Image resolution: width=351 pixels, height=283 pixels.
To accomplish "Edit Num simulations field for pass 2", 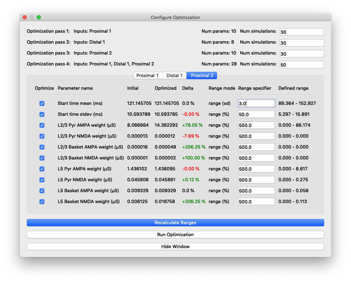I will 302,43.
